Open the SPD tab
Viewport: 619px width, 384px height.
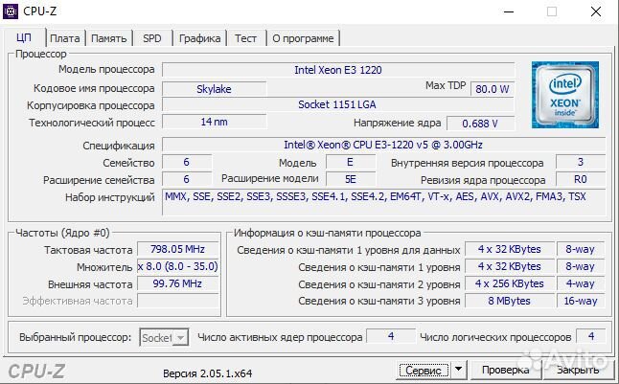click(x=152, y=38)
